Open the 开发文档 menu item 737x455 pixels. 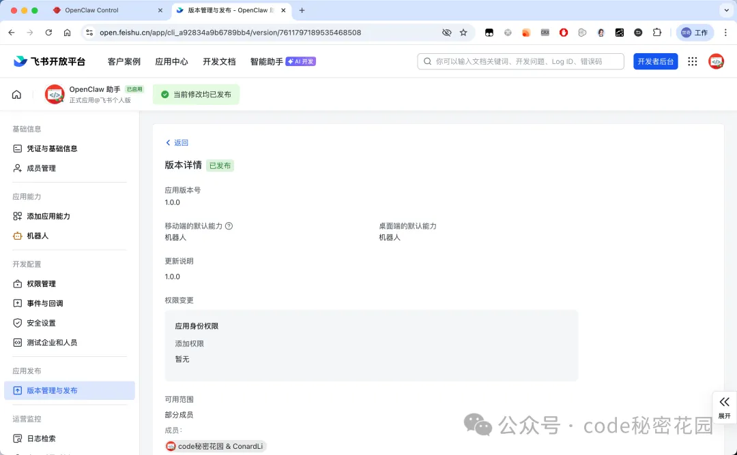point(219,61)
